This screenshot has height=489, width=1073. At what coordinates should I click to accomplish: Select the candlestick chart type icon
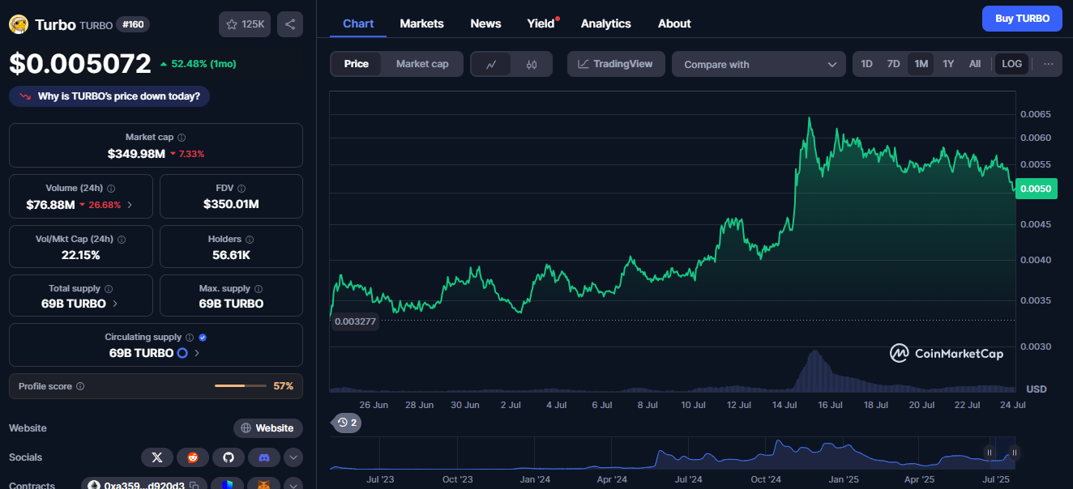pyautogui.click(x=532, y=64)
